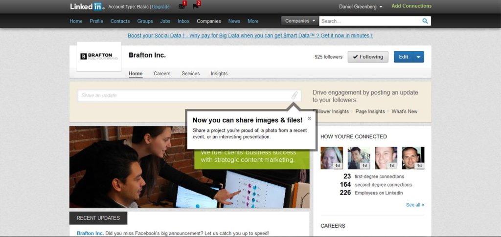Open More menu item
This screenshot has height=237, width=501.
coord(253,21)
